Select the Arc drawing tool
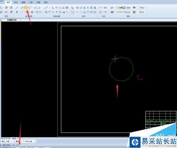 [x=30, y=8]
